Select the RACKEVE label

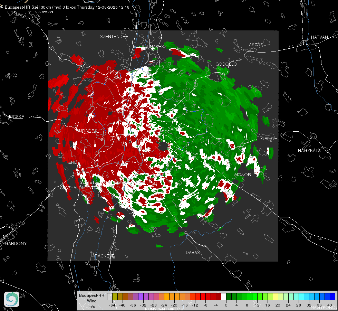pos(105,256)
